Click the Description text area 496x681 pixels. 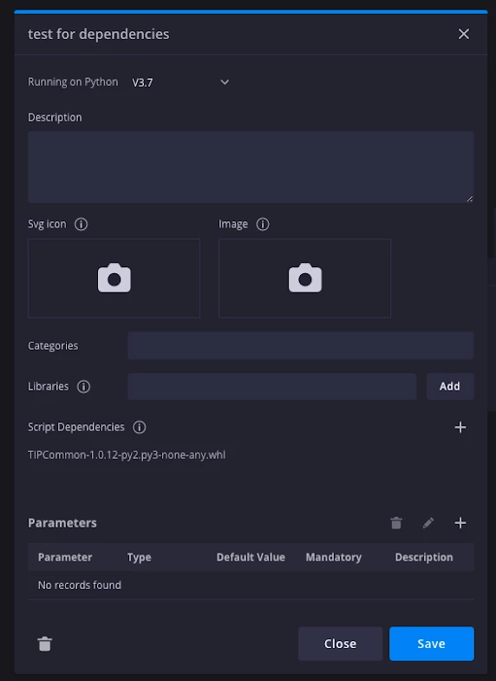click(251, 167)
